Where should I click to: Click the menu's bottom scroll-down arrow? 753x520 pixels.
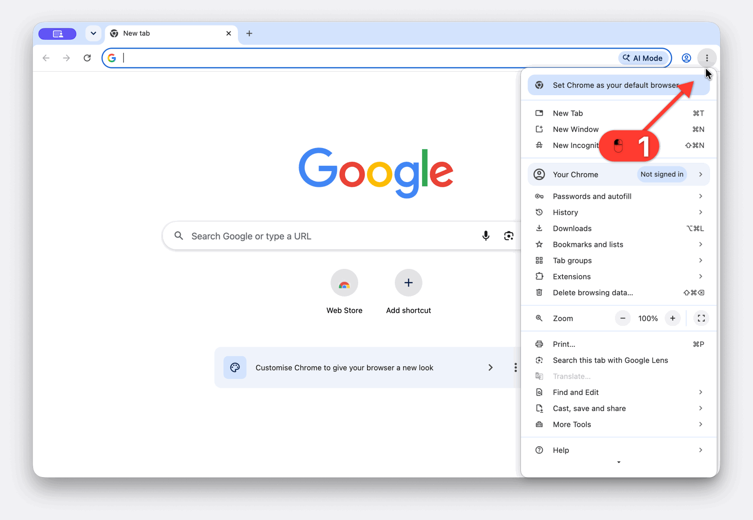tap(619, 462)
